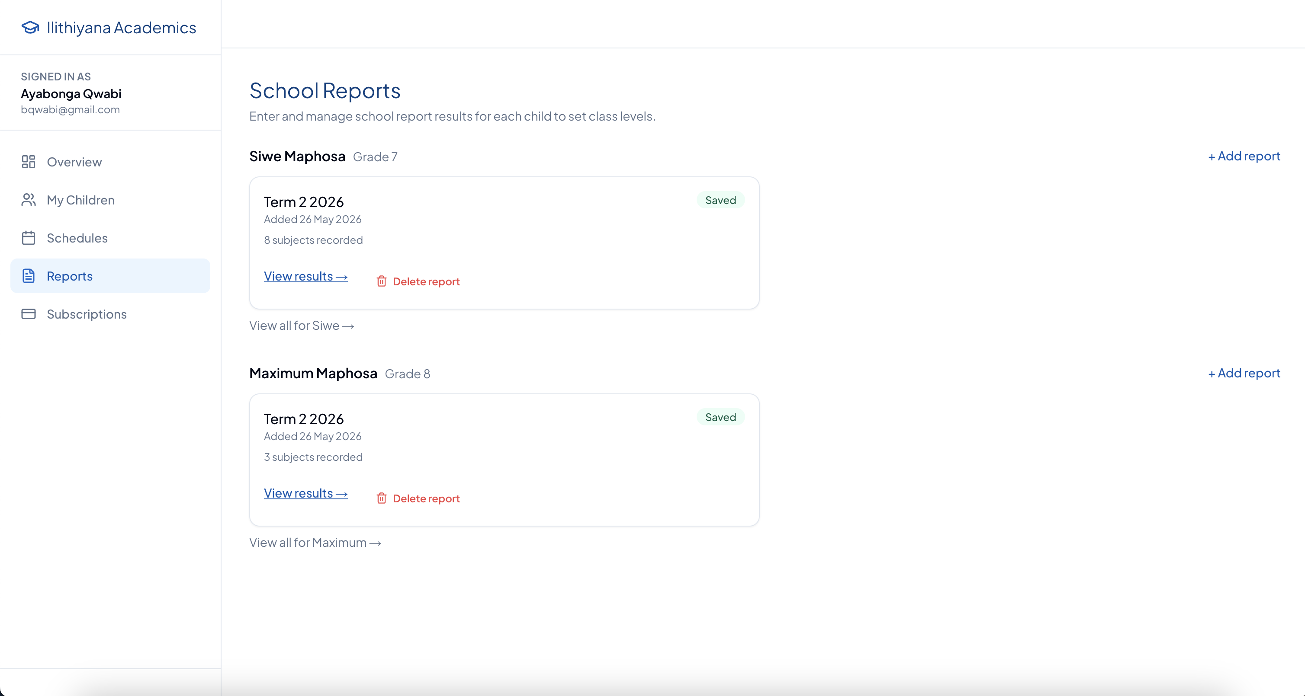Click '8 subjects recorded' text
The image size is (1305, 696).
point(313,240)
